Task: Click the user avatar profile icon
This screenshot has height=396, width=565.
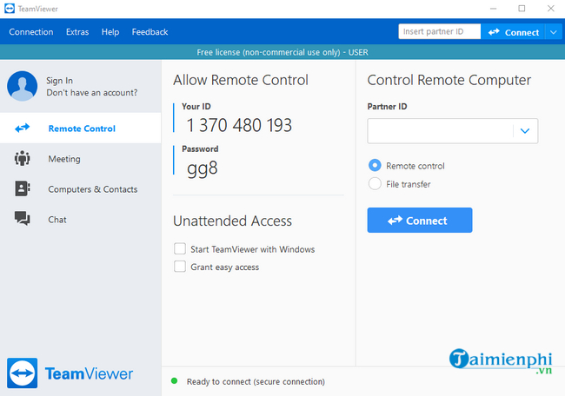Action: click(23, 86)
